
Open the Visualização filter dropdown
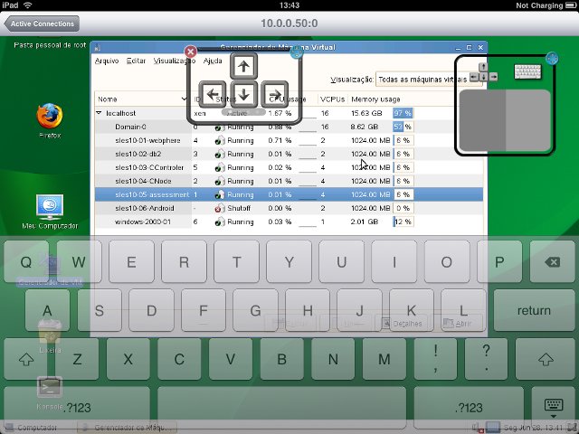(422, 80)
